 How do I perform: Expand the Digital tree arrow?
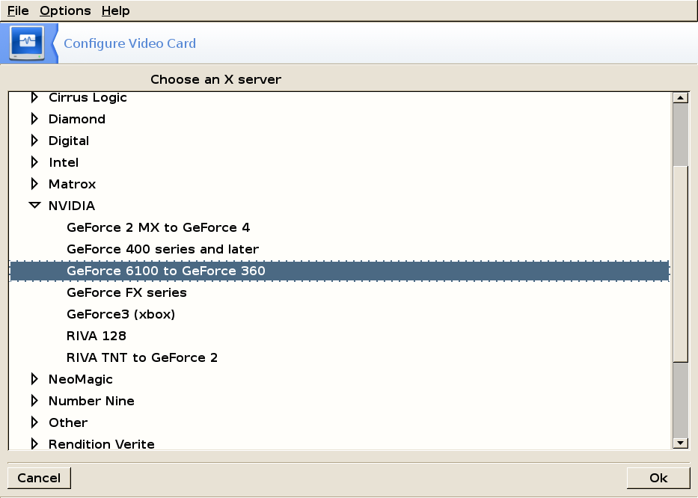(x=34, y=141)
